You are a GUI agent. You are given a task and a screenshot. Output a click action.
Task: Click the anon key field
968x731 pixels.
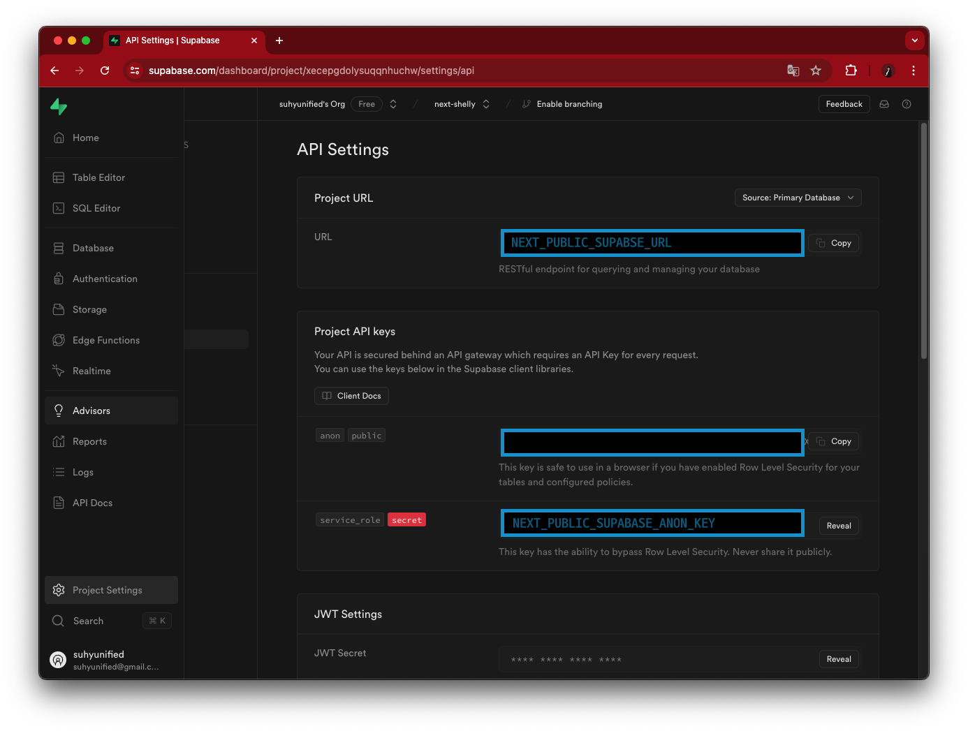tap(652, 443)
